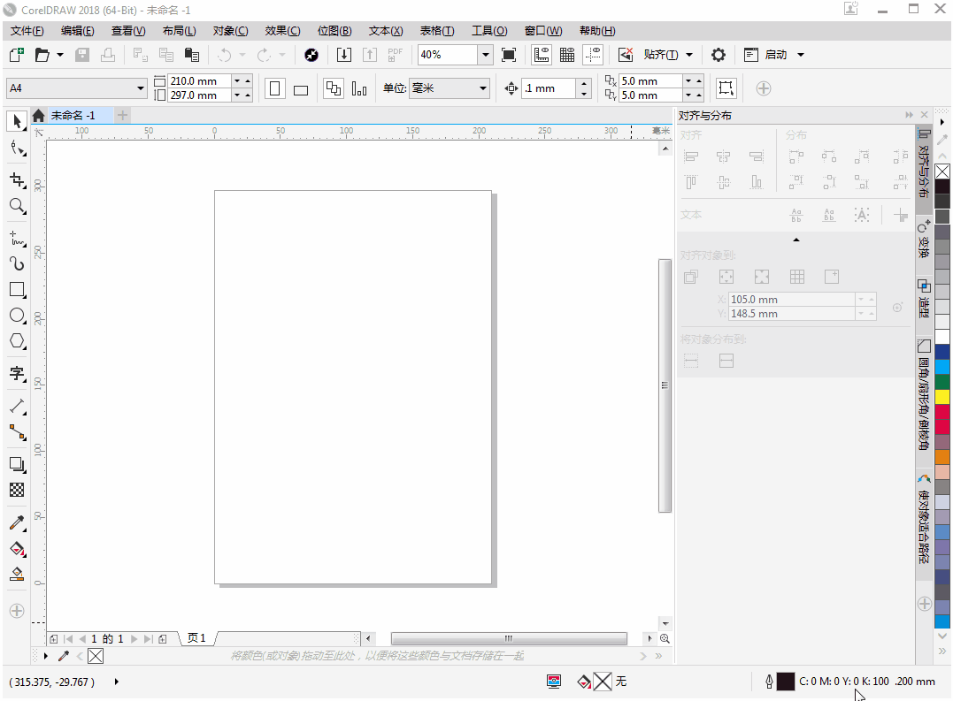Expand the Open file arrow dropdown
953x701 pixels.
59,55
